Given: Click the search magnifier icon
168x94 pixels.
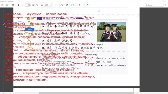Looking at the screenshot, I should pyautogui.click(x=146, y=5).
